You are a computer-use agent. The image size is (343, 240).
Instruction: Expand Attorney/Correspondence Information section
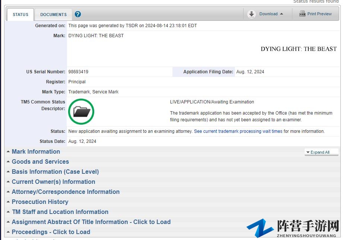click(x=66, y=192)
